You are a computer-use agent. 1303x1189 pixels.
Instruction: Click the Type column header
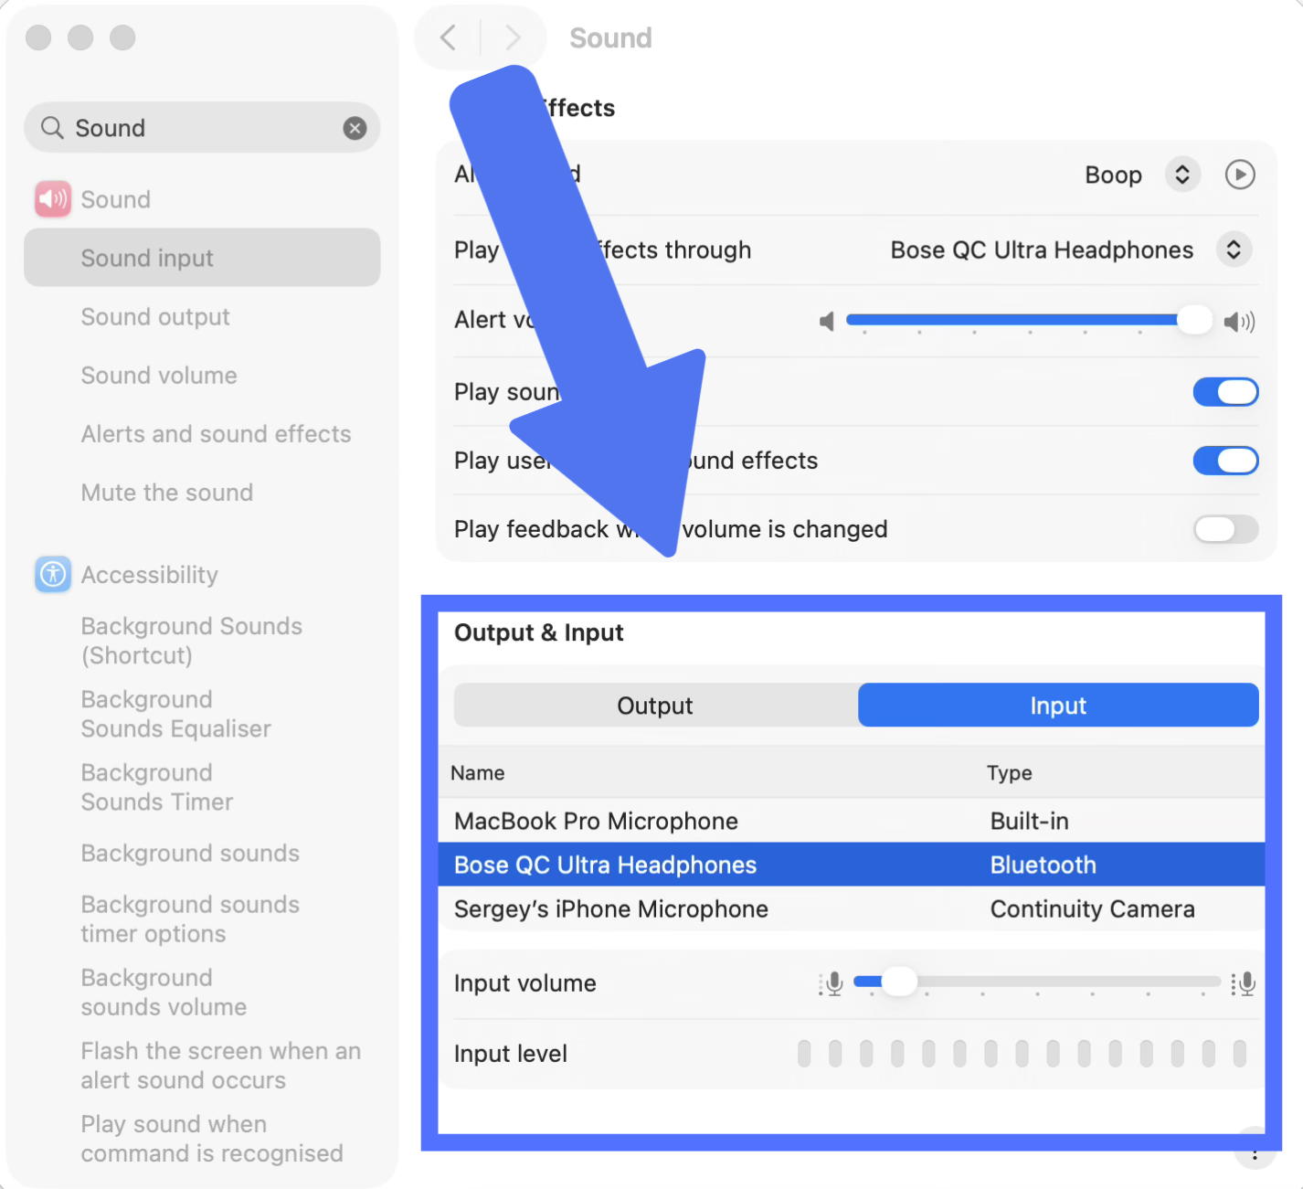coord(1010,773)
